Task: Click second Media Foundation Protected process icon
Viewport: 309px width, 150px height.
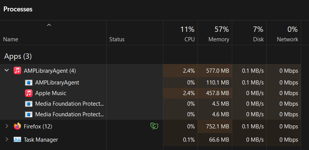Action: pyautogui.click(x=29, y=114)
